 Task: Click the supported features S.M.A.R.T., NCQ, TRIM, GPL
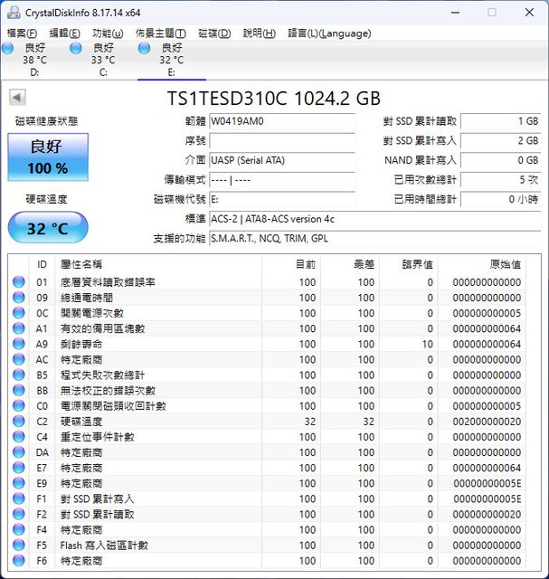point(375,239)
